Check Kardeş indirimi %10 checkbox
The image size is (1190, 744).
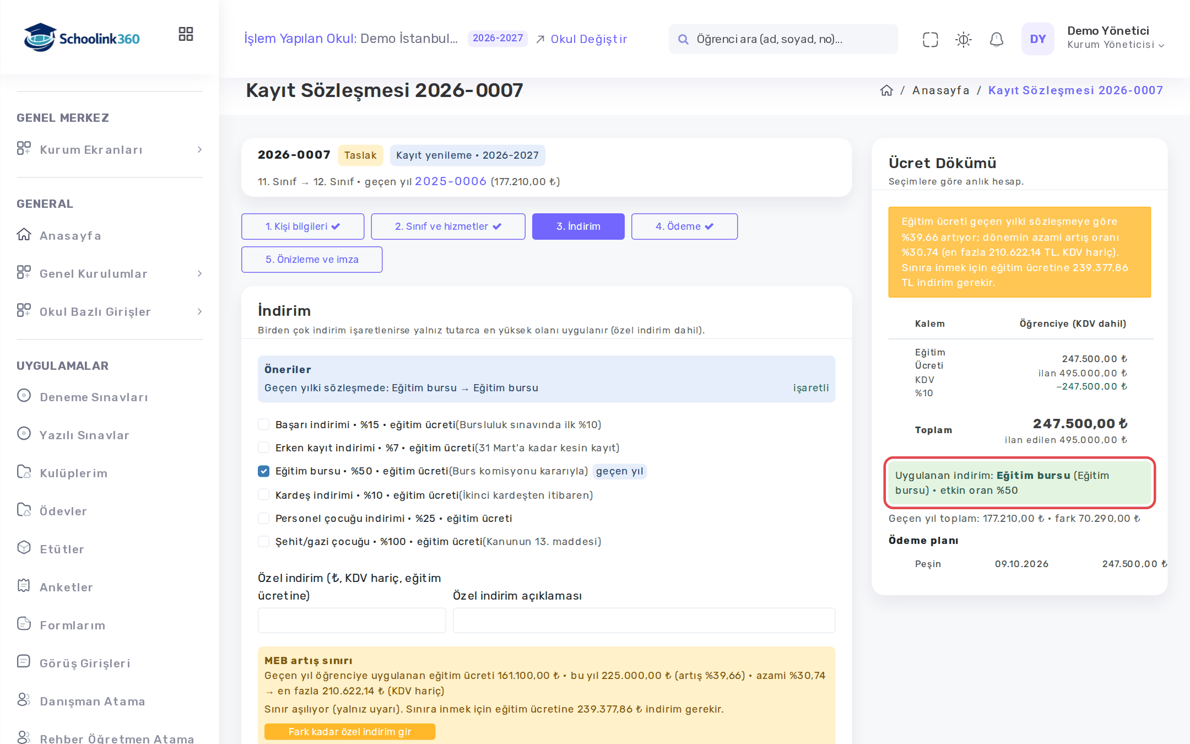click(x=264, y=495)
